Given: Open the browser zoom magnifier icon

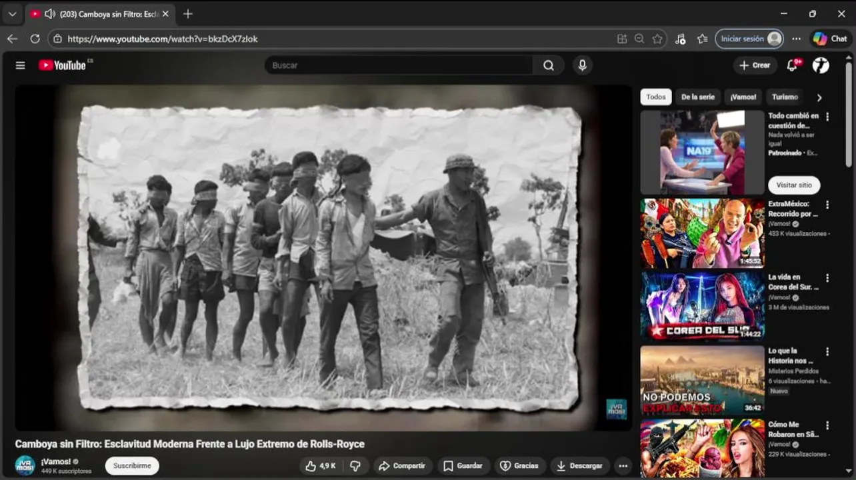Looking at the screenshot, I should 639,39.
